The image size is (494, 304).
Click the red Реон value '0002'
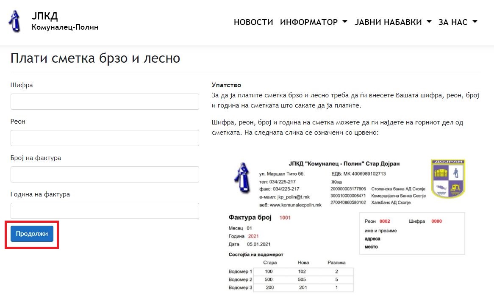[385, 221]
